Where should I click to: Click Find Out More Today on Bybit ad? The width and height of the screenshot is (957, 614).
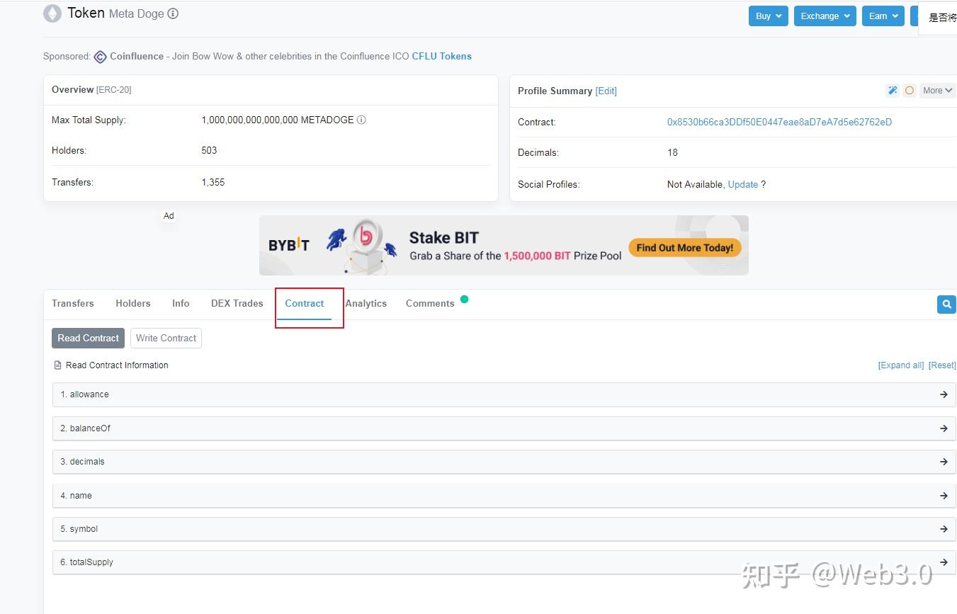tap(685, 248)
